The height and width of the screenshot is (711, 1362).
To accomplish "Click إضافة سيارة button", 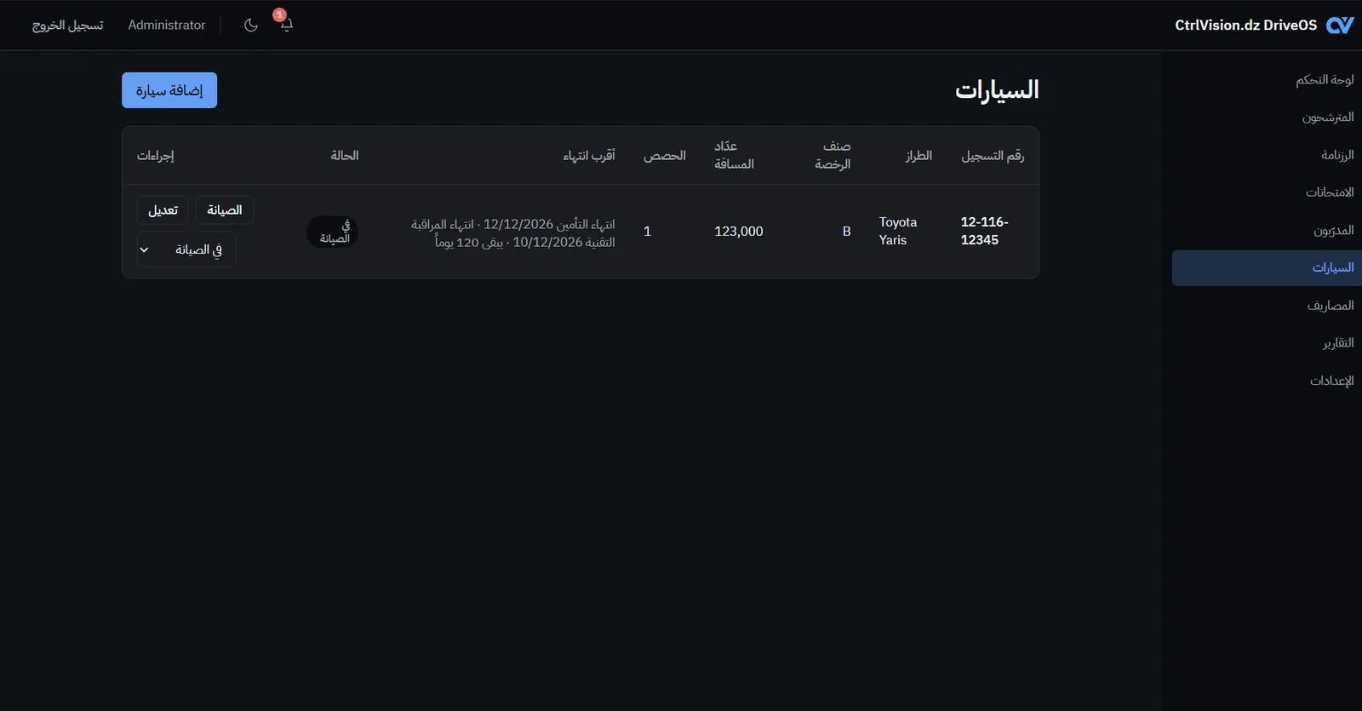I will click(x=169, y=90).
